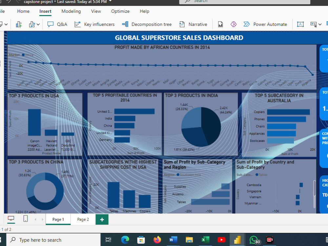
Task: Select desktop view at bottom left
Action: (x=11, y=218)
